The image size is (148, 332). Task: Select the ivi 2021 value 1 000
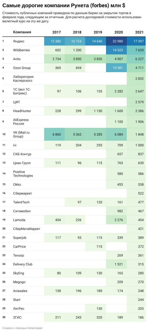coord(139,145)
